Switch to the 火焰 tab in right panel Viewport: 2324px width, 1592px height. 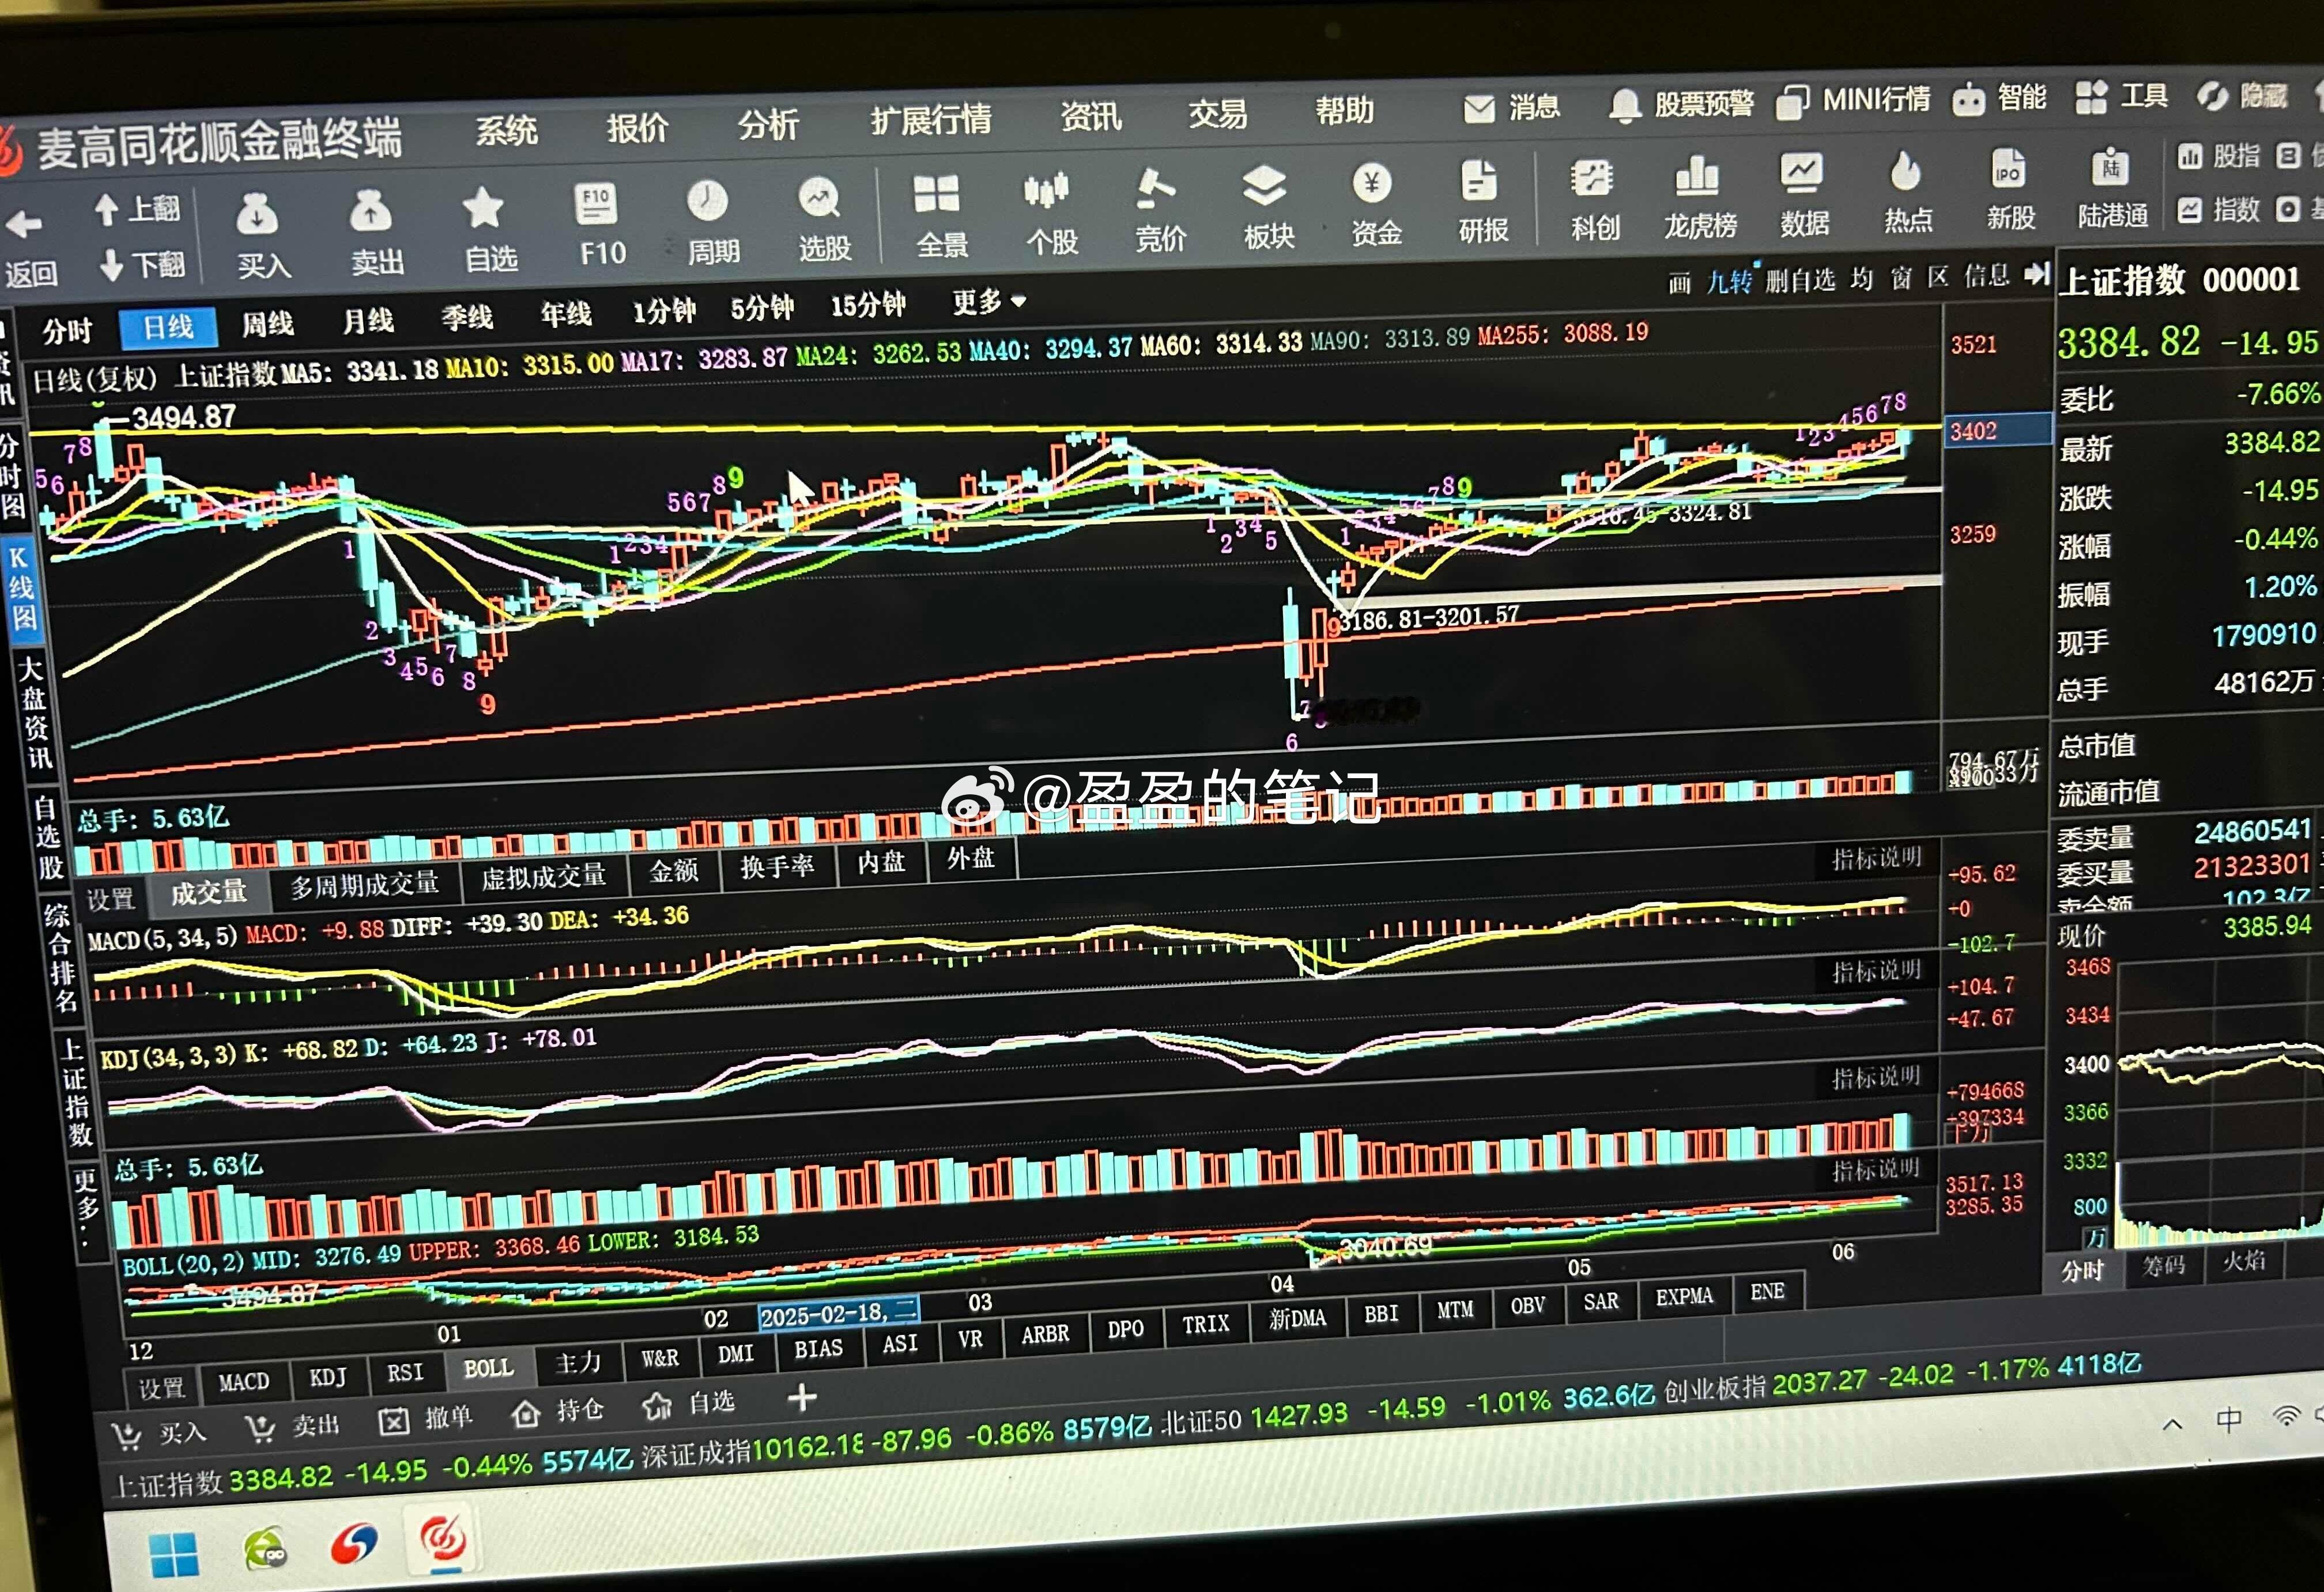pos(2243,1261)
